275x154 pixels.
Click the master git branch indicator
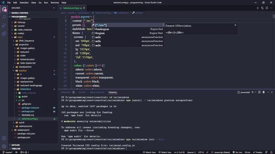click(7, 152)
